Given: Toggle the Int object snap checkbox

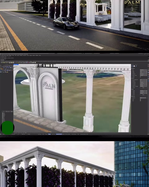Looking at the screenshot, I should pos(3,118).
